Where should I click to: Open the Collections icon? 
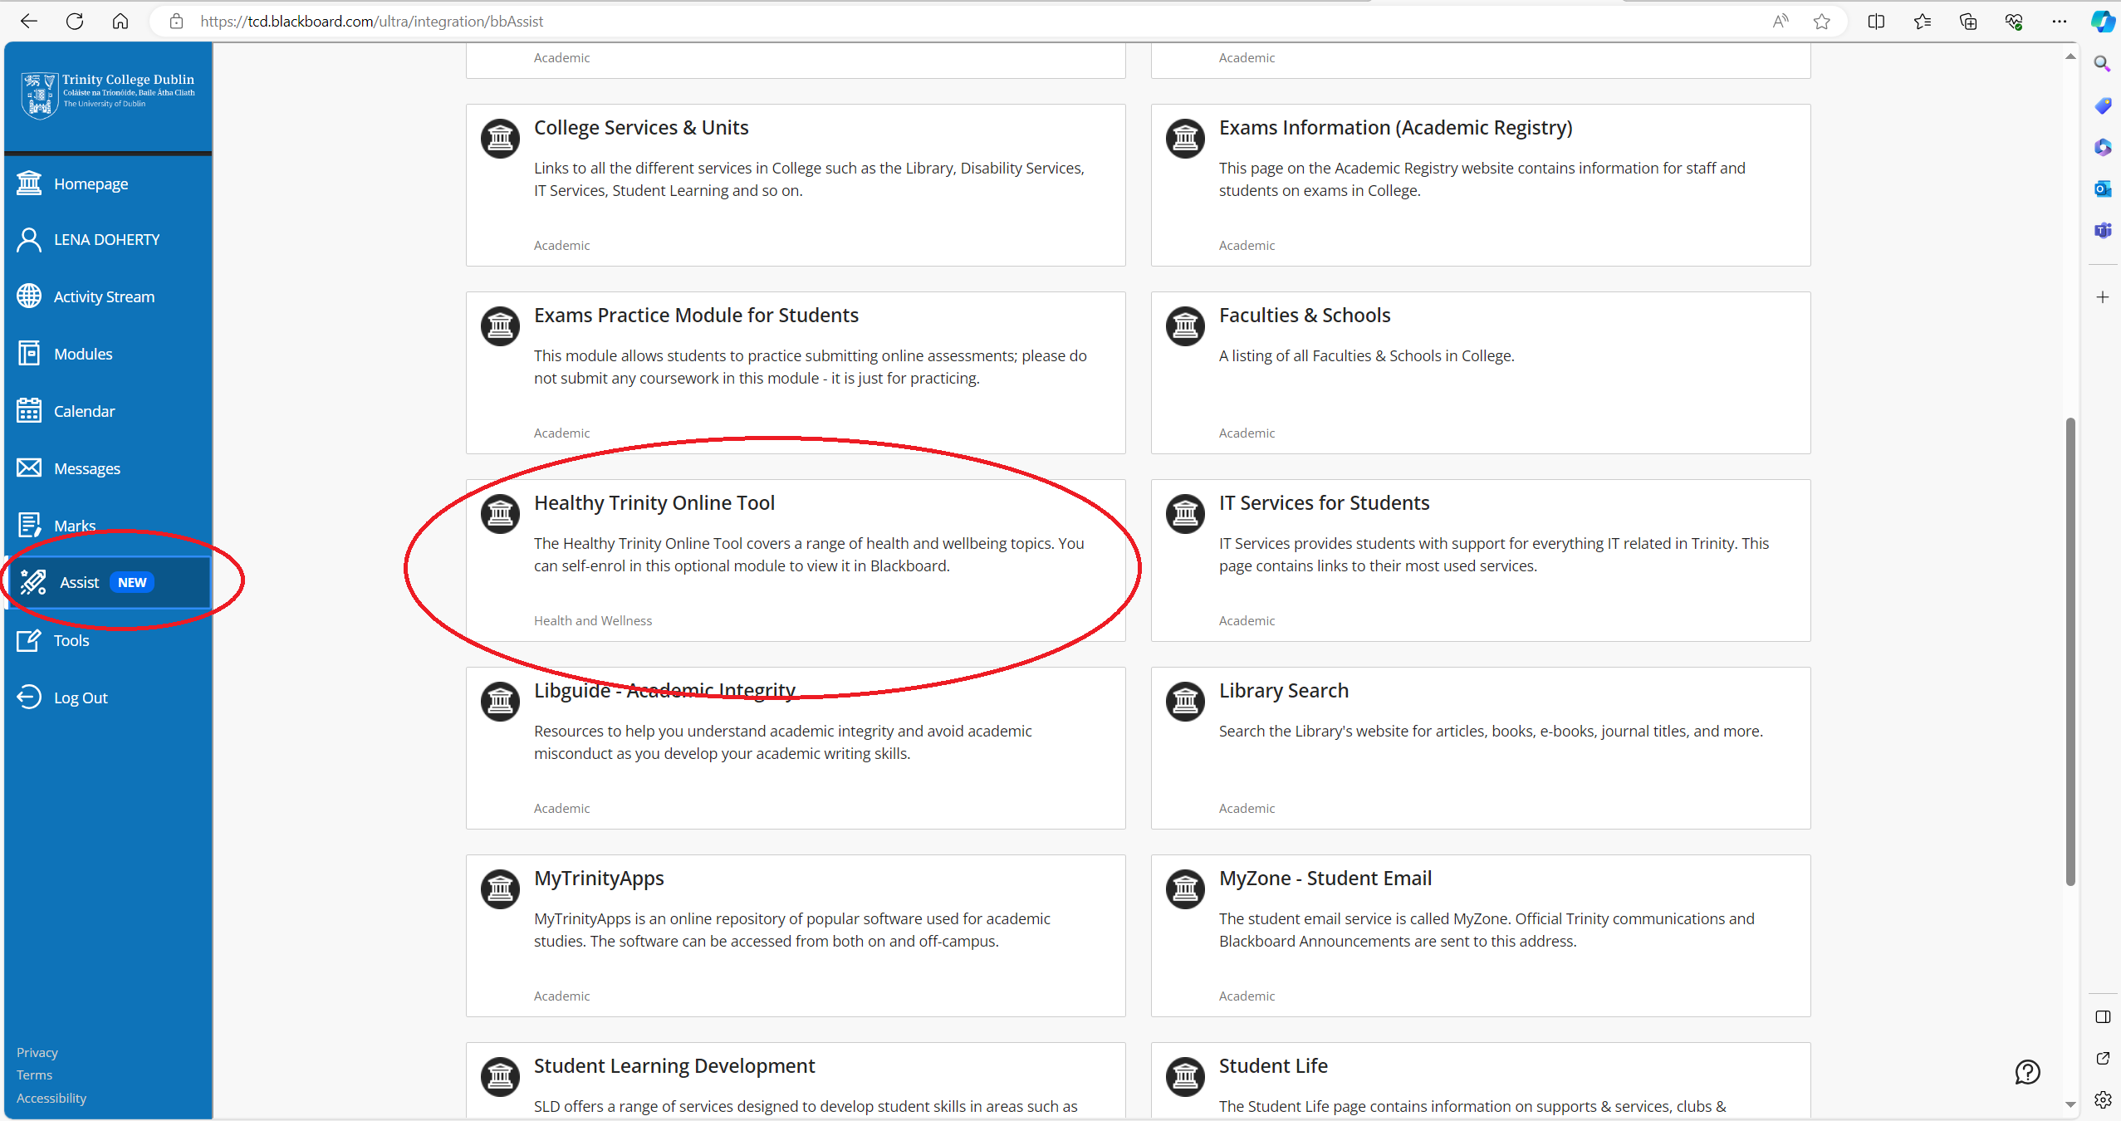pyautogui.click(x=1967, y=22)
